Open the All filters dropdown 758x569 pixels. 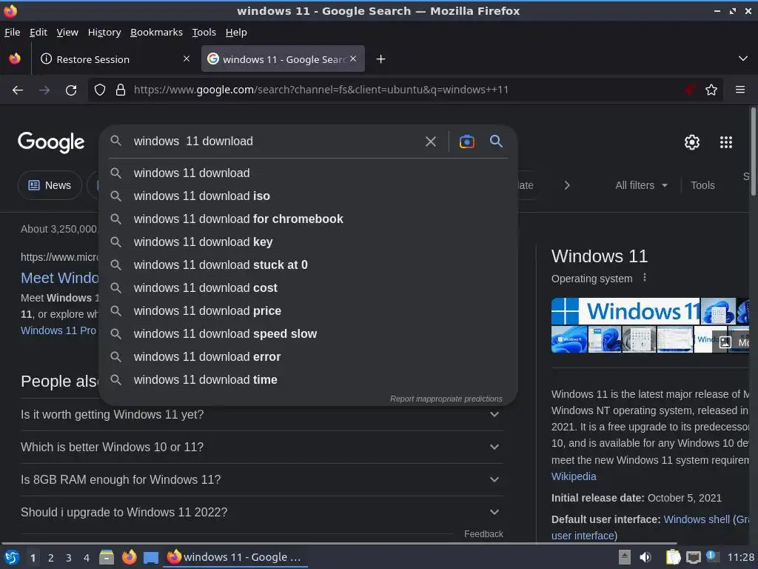(x=641, y=185)
